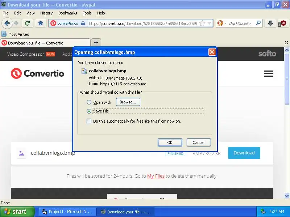
Task: Open the Most Visited bookmarks folder
Action: coord(15,34)
